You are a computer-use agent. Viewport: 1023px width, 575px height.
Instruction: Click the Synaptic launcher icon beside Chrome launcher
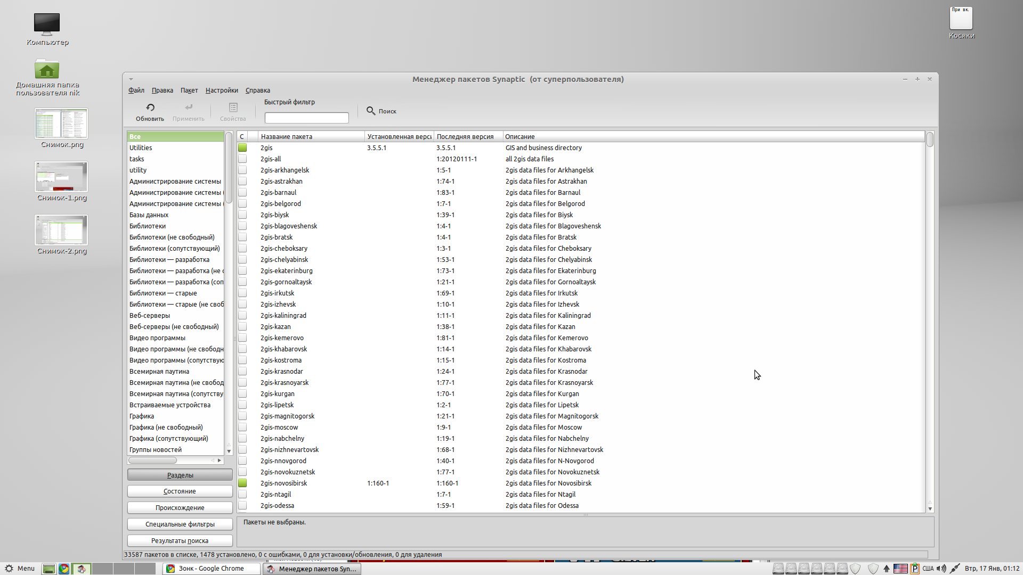coord(81,569)
